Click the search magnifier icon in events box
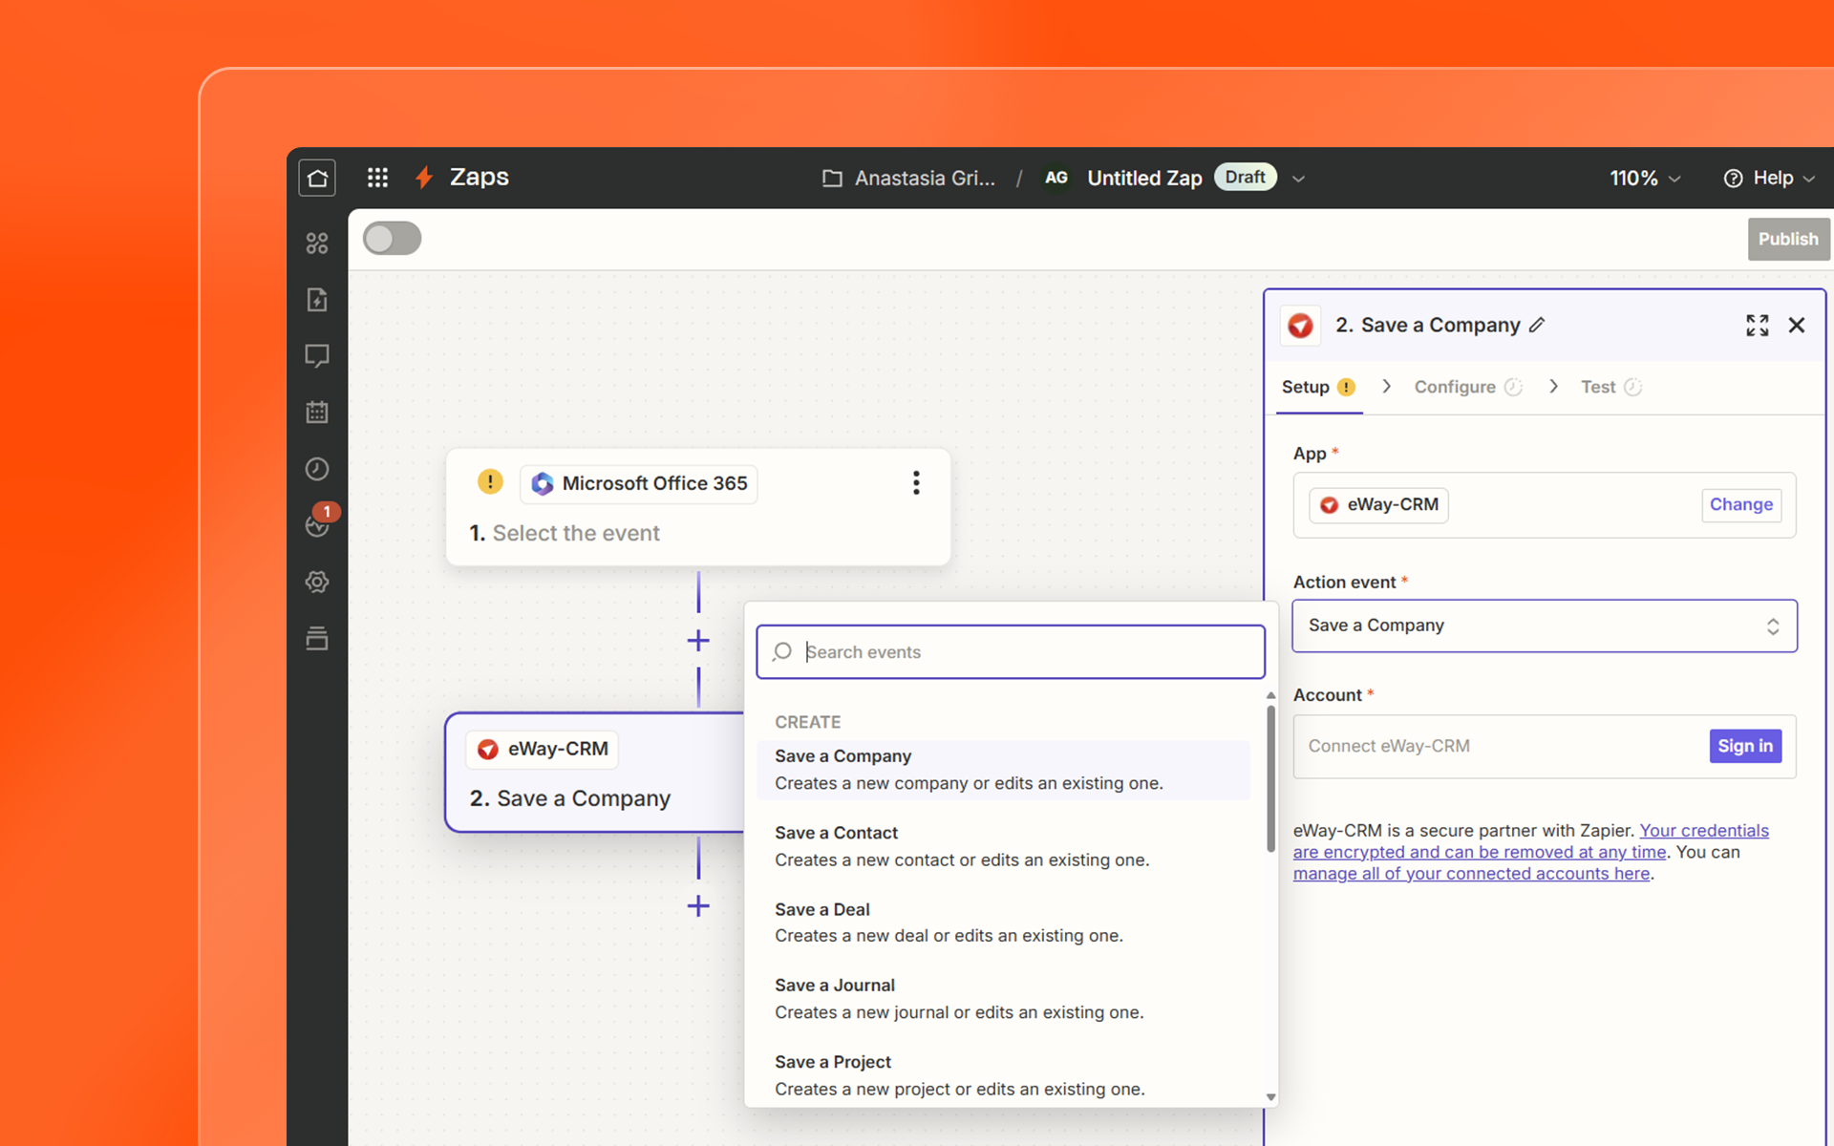This screenshot has height=1146, width=1834. click(782, 651)
